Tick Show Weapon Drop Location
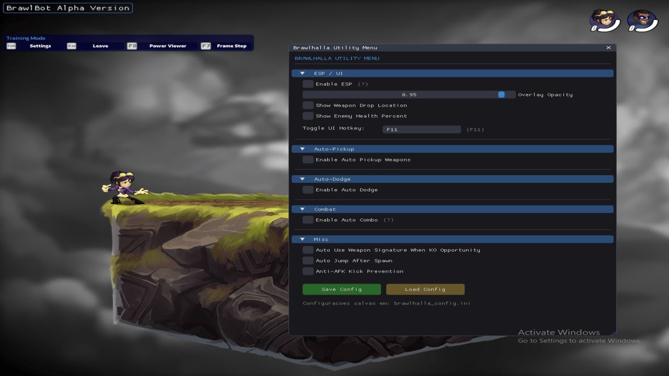The image size is (669, 376). (308, 105)
